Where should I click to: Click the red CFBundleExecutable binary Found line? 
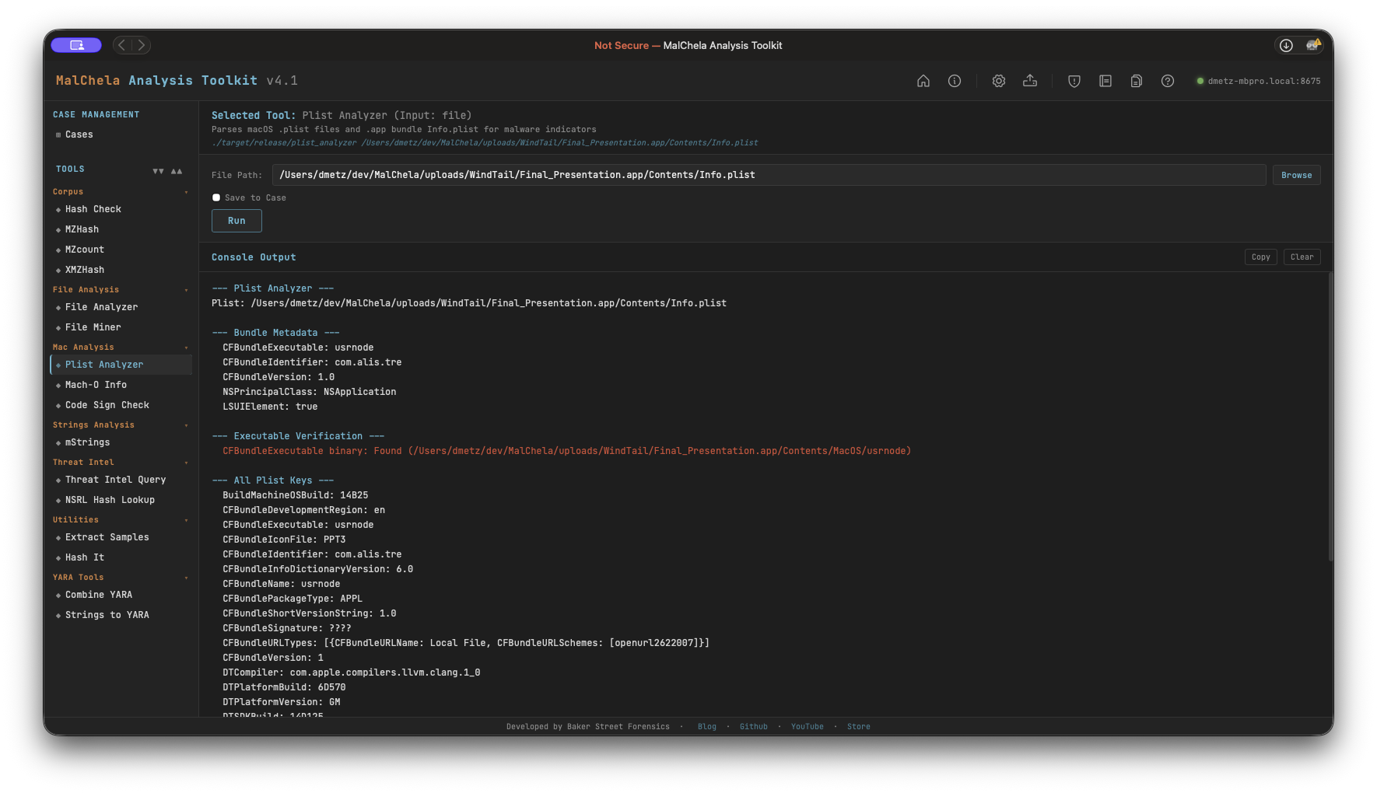(x=566, y=451)
